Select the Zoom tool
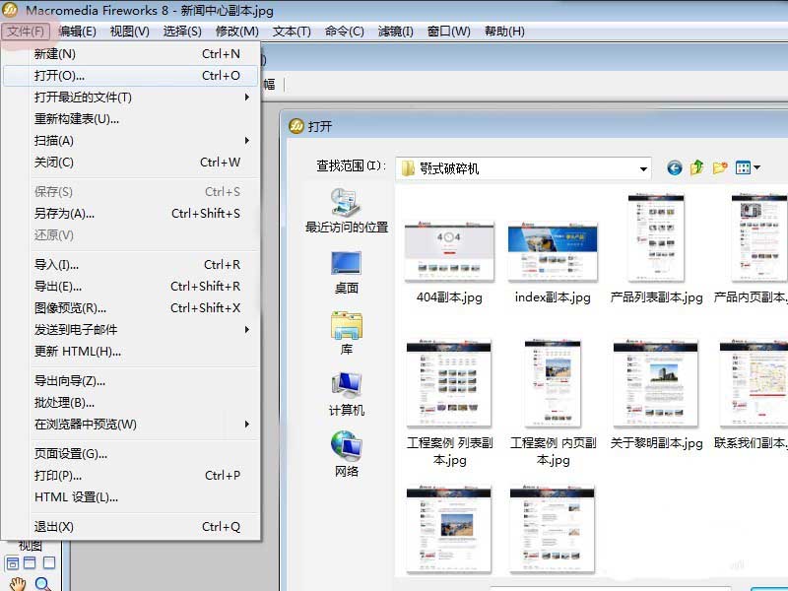The width and height of the screenshot is (788, 591). pyautogui.click(x=41, y=582)
